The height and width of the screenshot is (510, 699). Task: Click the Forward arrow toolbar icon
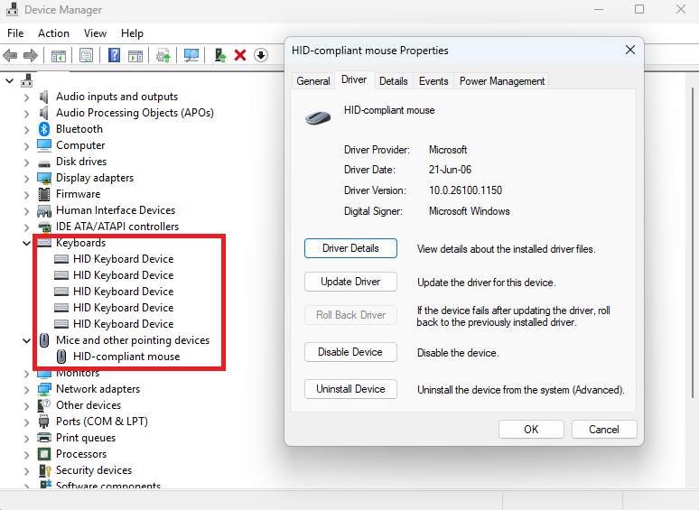[31, 56]
